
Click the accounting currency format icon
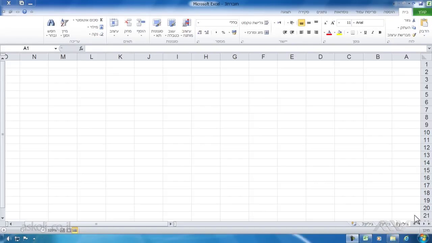[234, 32]
